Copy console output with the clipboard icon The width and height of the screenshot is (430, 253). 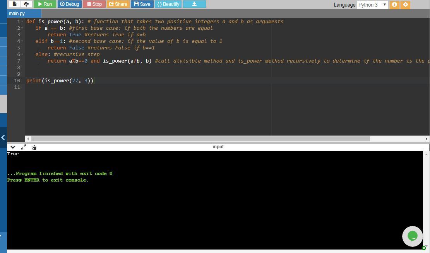(34, 147)
